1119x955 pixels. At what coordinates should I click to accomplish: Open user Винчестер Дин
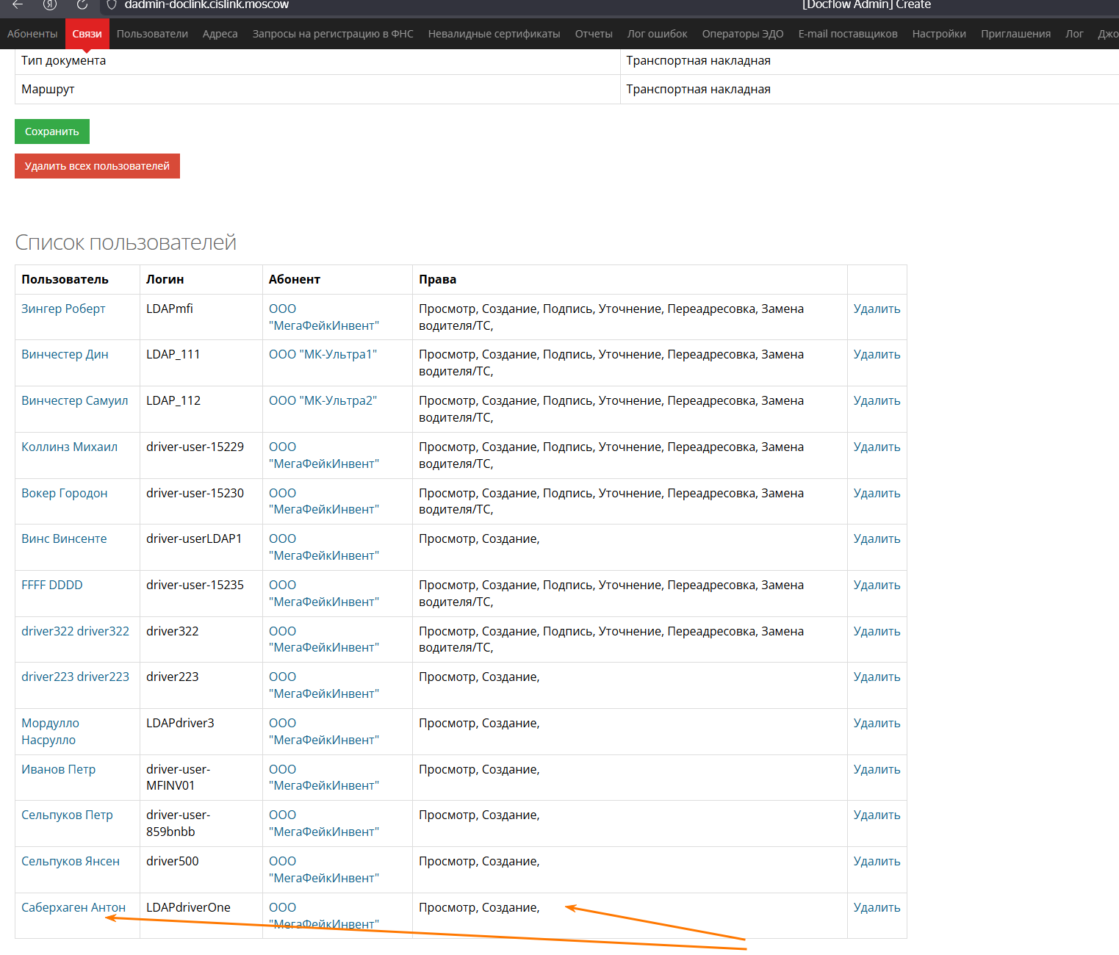[65, 354]
